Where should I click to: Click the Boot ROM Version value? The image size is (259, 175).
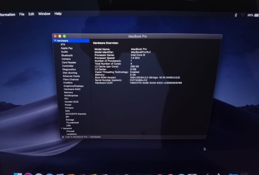[x=155, y=77]
